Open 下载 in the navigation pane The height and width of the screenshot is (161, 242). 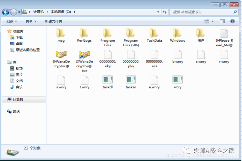pyautogui.click(x=16, y=37)
